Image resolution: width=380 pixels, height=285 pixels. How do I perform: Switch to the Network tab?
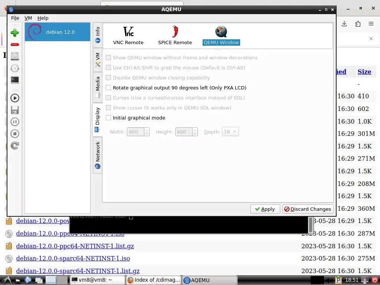tap(98, 155)
